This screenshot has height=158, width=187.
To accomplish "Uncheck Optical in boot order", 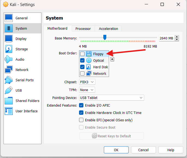I will coord(82,60).
